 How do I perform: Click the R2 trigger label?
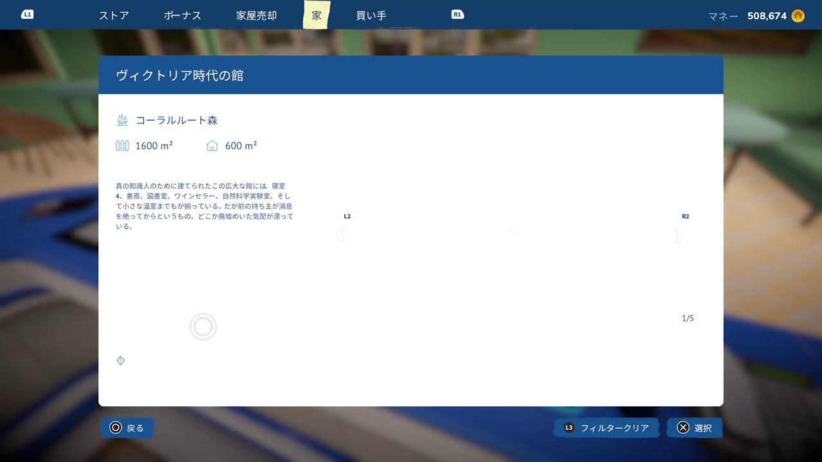[x=685, y=216]
